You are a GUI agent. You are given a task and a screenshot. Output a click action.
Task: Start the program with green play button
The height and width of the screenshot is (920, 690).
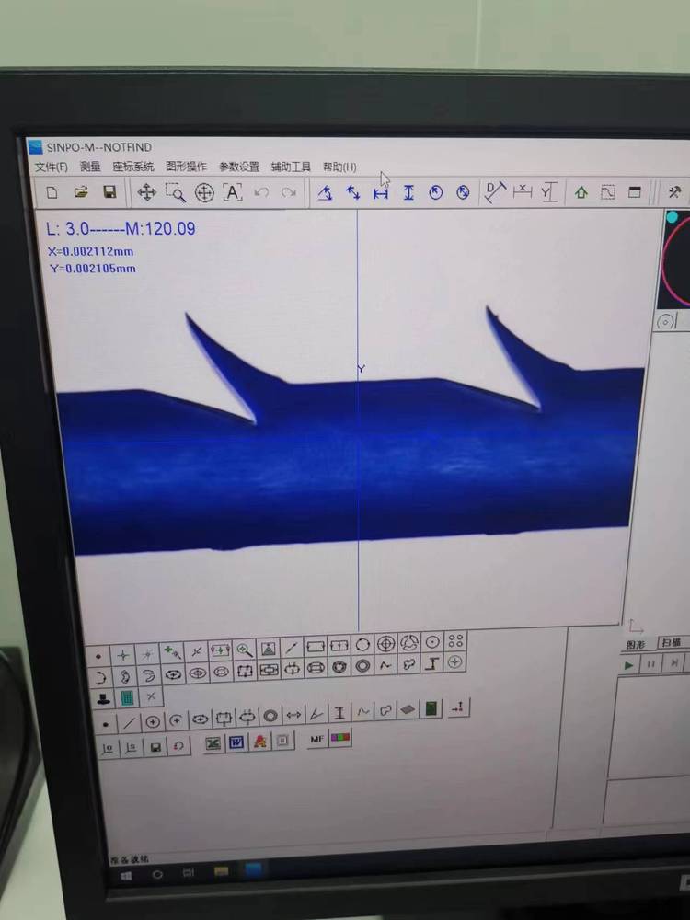(x=628, y=665)
